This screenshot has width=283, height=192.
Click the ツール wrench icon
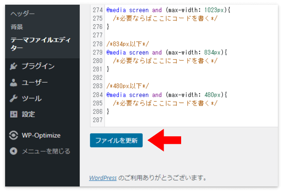pyautogui.click(x=14, y=98)
